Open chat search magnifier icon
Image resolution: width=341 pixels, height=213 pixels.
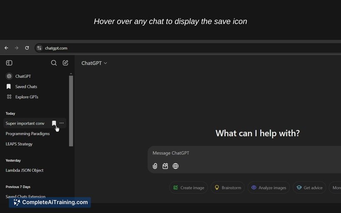(x=54, y=63)
